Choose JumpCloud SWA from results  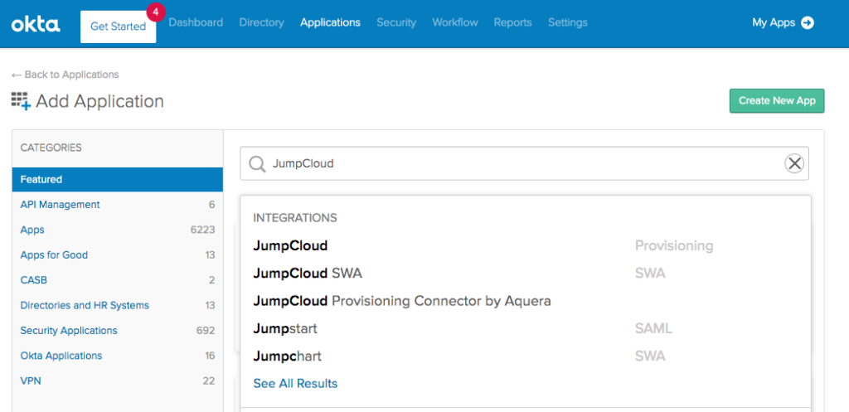(x=308, y=273)
